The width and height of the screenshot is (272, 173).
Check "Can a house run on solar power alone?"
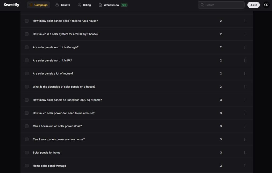tap(27, 126)
